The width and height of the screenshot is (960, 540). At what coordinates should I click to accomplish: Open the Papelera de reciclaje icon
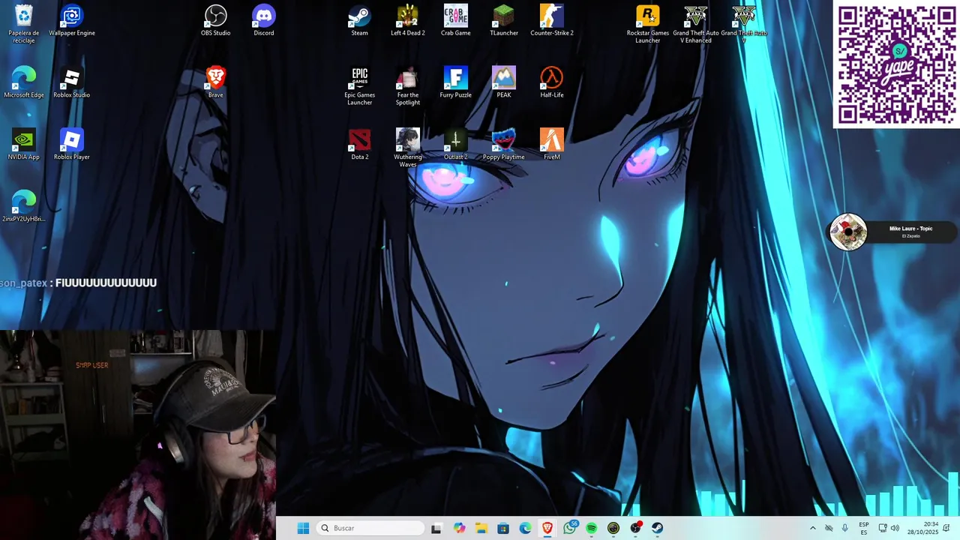pyautogui.click(x=24, y=23)
